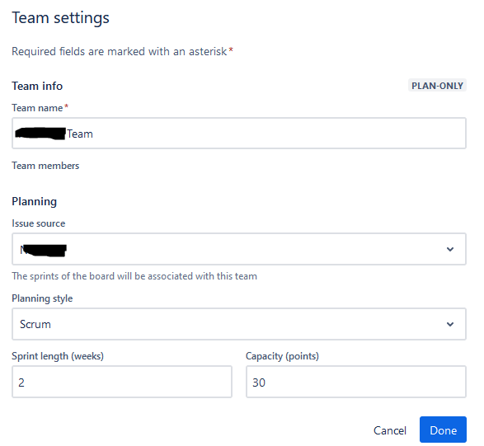Click the required fields asterisk note
Image resolution: width=484 pixels, height=446 pixels.
point(122,51)
